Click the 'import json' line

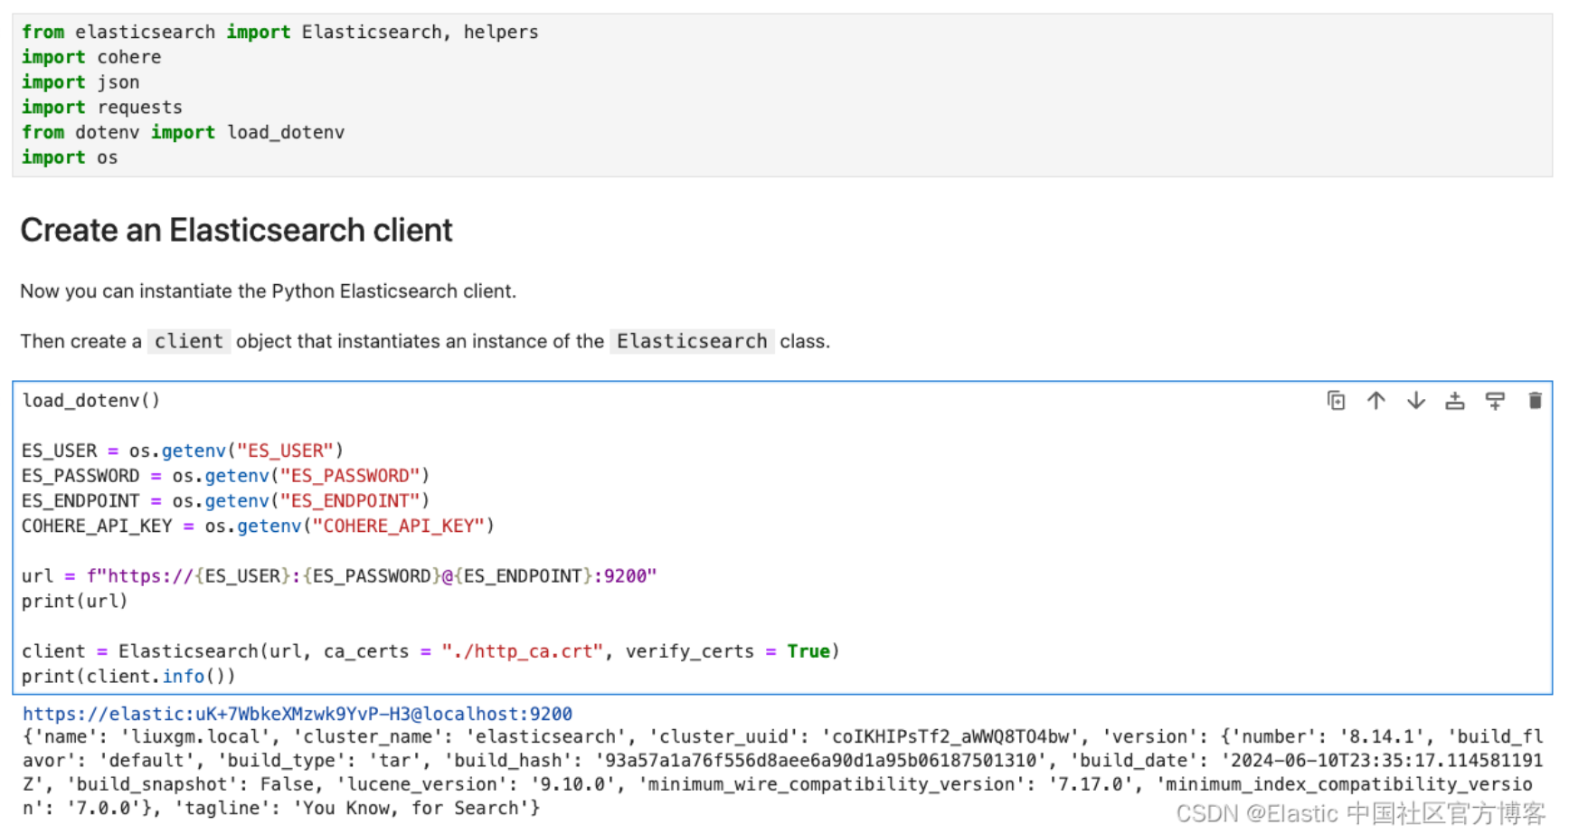(80, 82)
